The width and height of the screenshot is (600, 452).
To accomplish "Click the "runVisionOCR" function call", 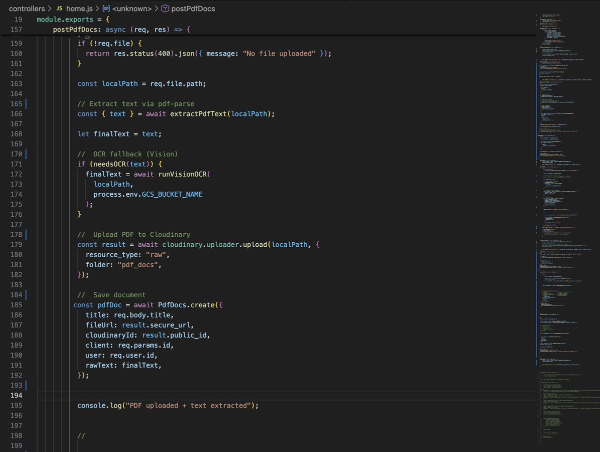I will click(x=182, y=174).
